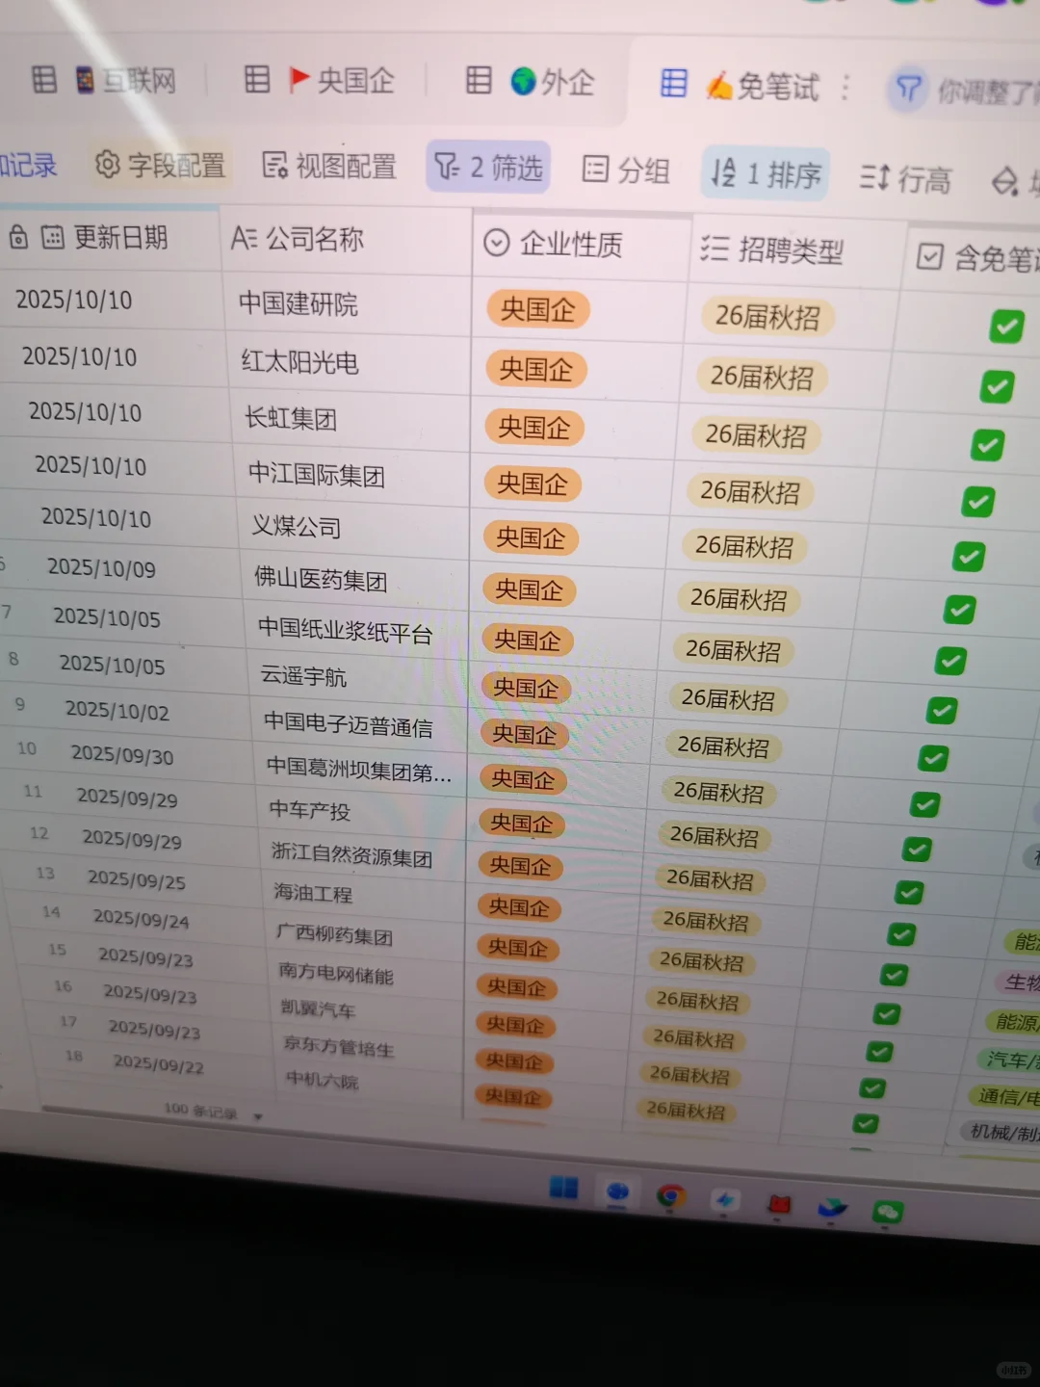Open the 更新日期 column header menu

110,237
